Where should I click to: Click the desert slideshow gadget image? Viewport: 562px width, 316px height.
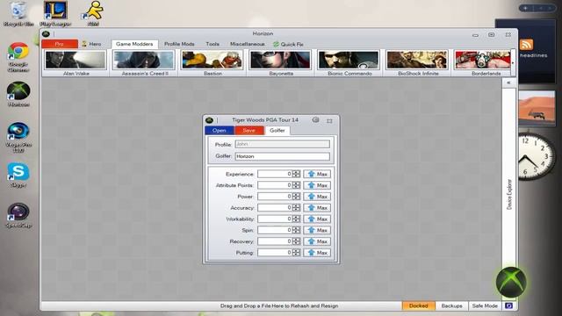[537, 108]
